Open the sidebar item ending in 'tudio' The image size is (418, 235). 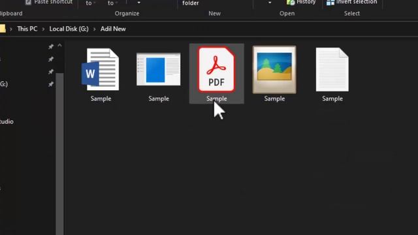point(7,121)
